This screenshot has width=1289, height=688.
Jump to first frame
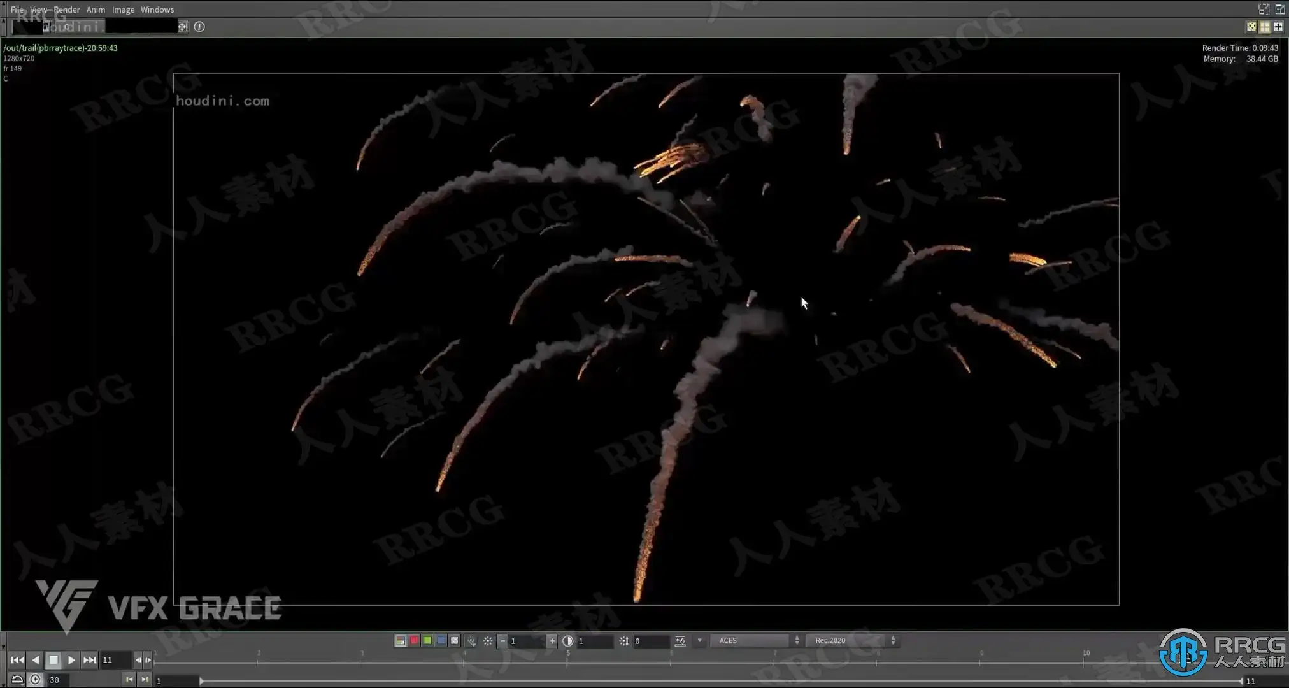tap(17, 660)
